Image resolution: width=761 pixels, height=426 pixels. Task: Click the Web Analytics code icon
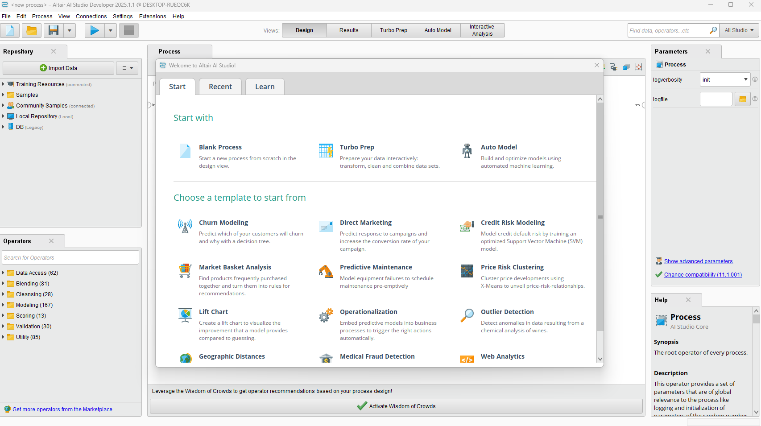(467, 359)
